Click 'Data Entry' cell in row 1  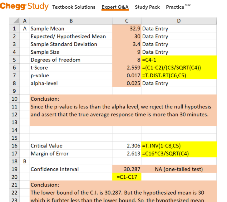click(179, 28)
